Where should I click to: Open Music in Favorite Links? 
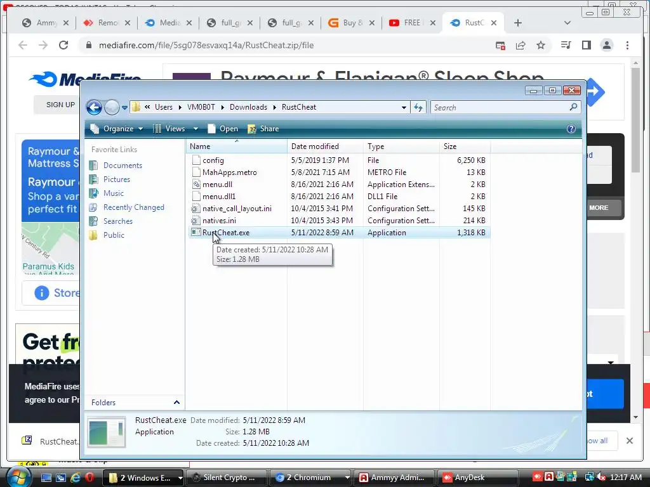pyautogui.click(x=114, y=193)
